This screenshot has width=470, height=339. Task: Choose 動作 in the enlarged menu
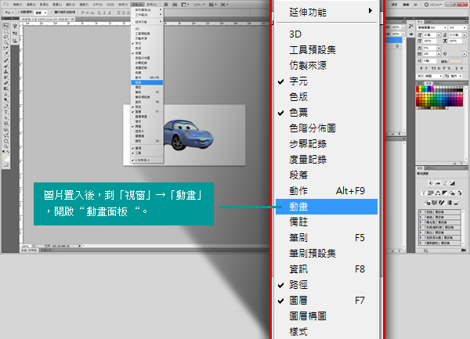click(x=327, y=191)
